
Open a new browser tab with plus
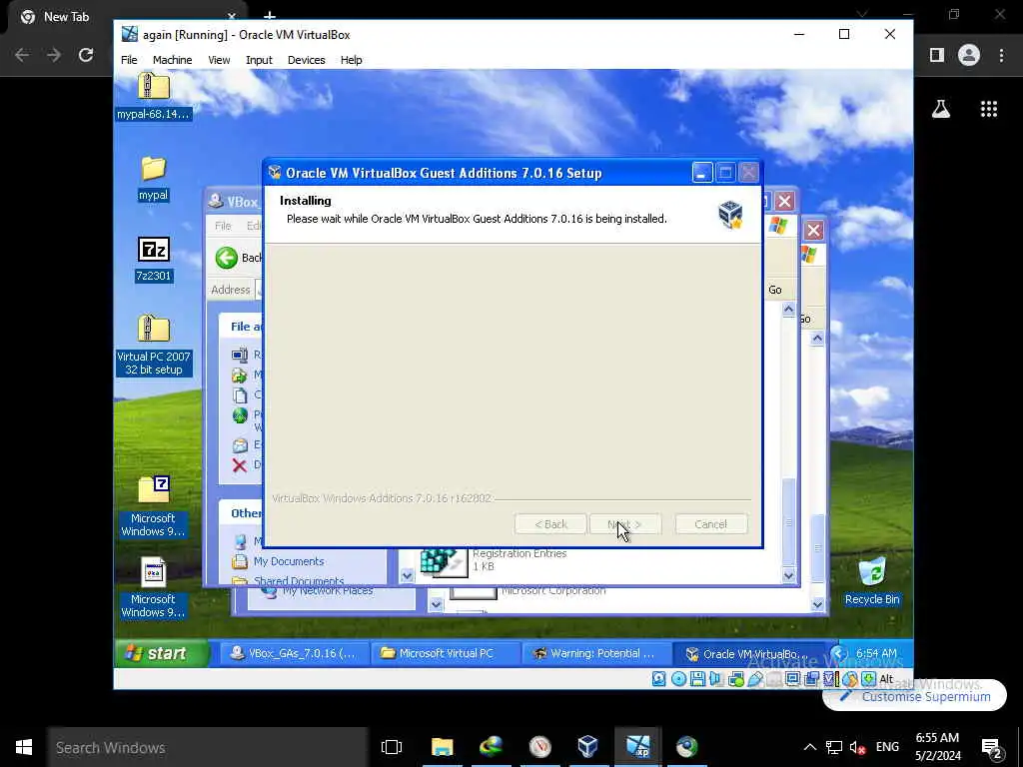(270, 15)
